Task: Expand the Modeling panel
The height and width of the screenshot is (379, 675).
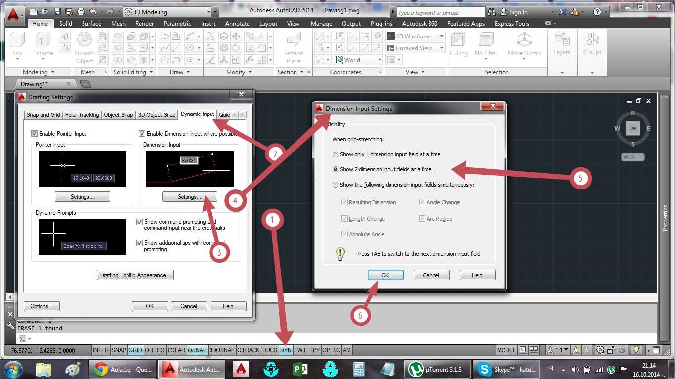Action: [39, 72]
